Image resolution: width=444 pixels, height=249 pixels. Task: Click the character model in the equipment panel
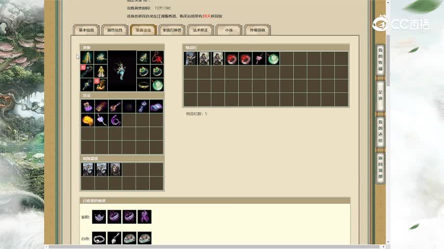click(122, 71)
